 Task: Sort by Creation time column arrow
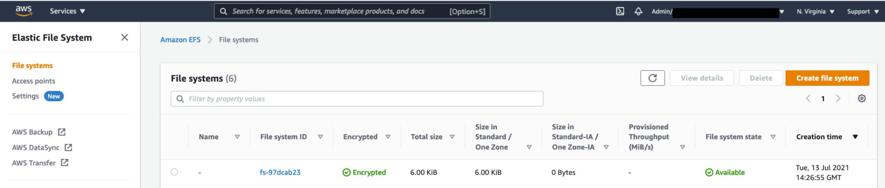click(x=855, y=137)
